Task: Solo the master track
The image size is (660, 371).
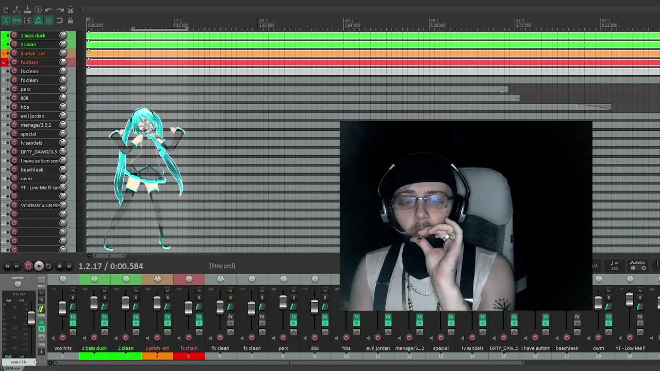Action: (41, 300)
